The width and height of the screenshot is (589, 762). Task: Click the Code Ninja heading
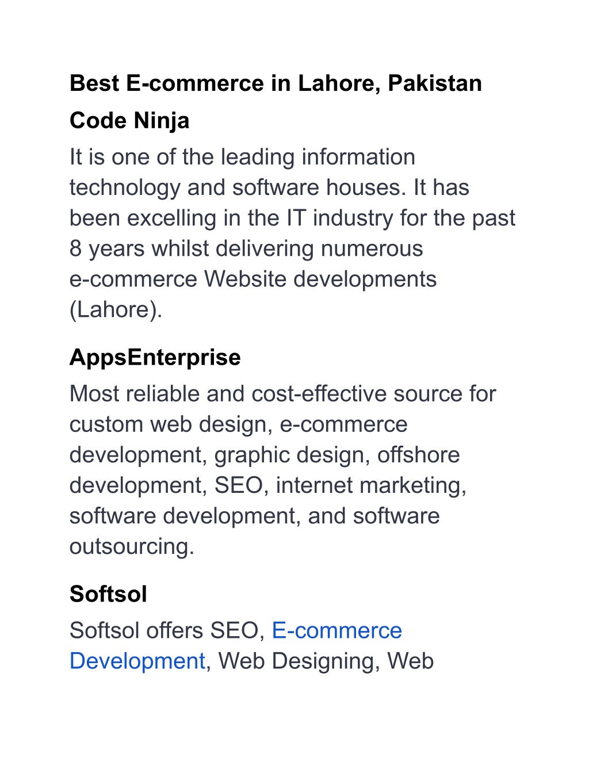tap(129, 121)
